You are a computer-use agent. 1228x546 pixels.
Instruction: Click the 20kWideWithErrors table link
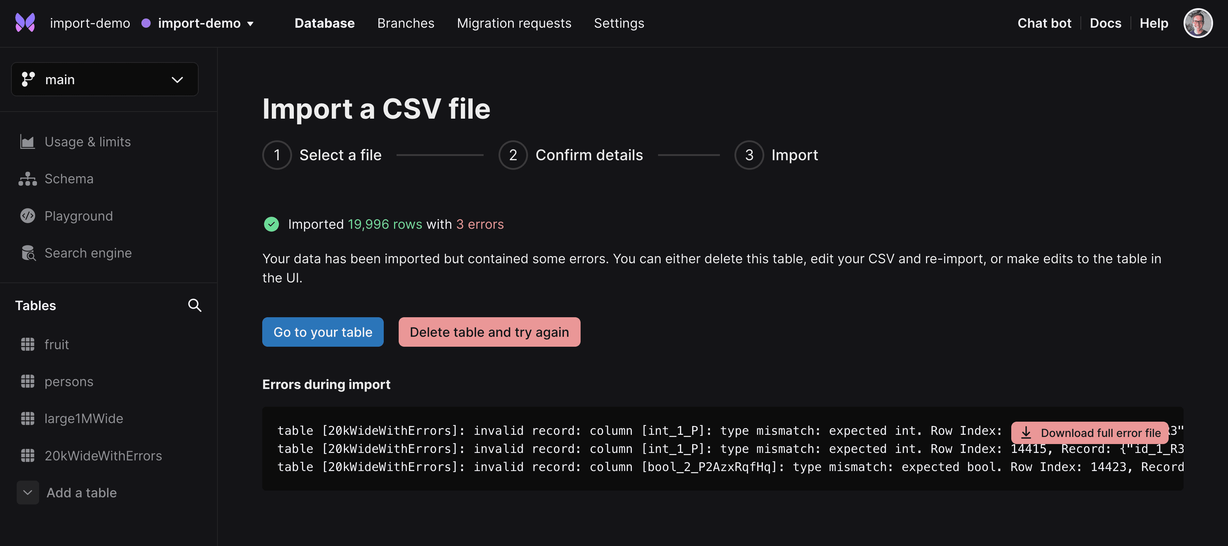[103, 455]
